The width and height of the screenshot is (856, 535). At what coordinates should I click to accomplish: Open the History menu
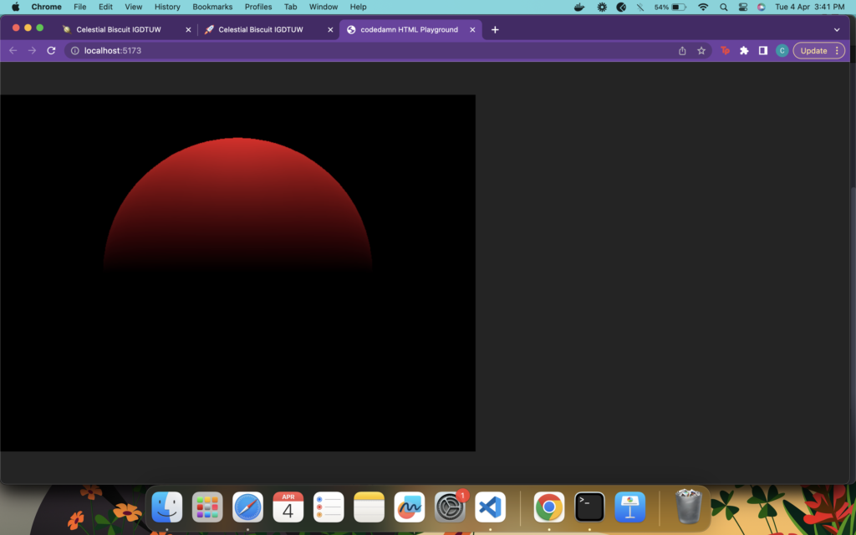tap(167, 7)
